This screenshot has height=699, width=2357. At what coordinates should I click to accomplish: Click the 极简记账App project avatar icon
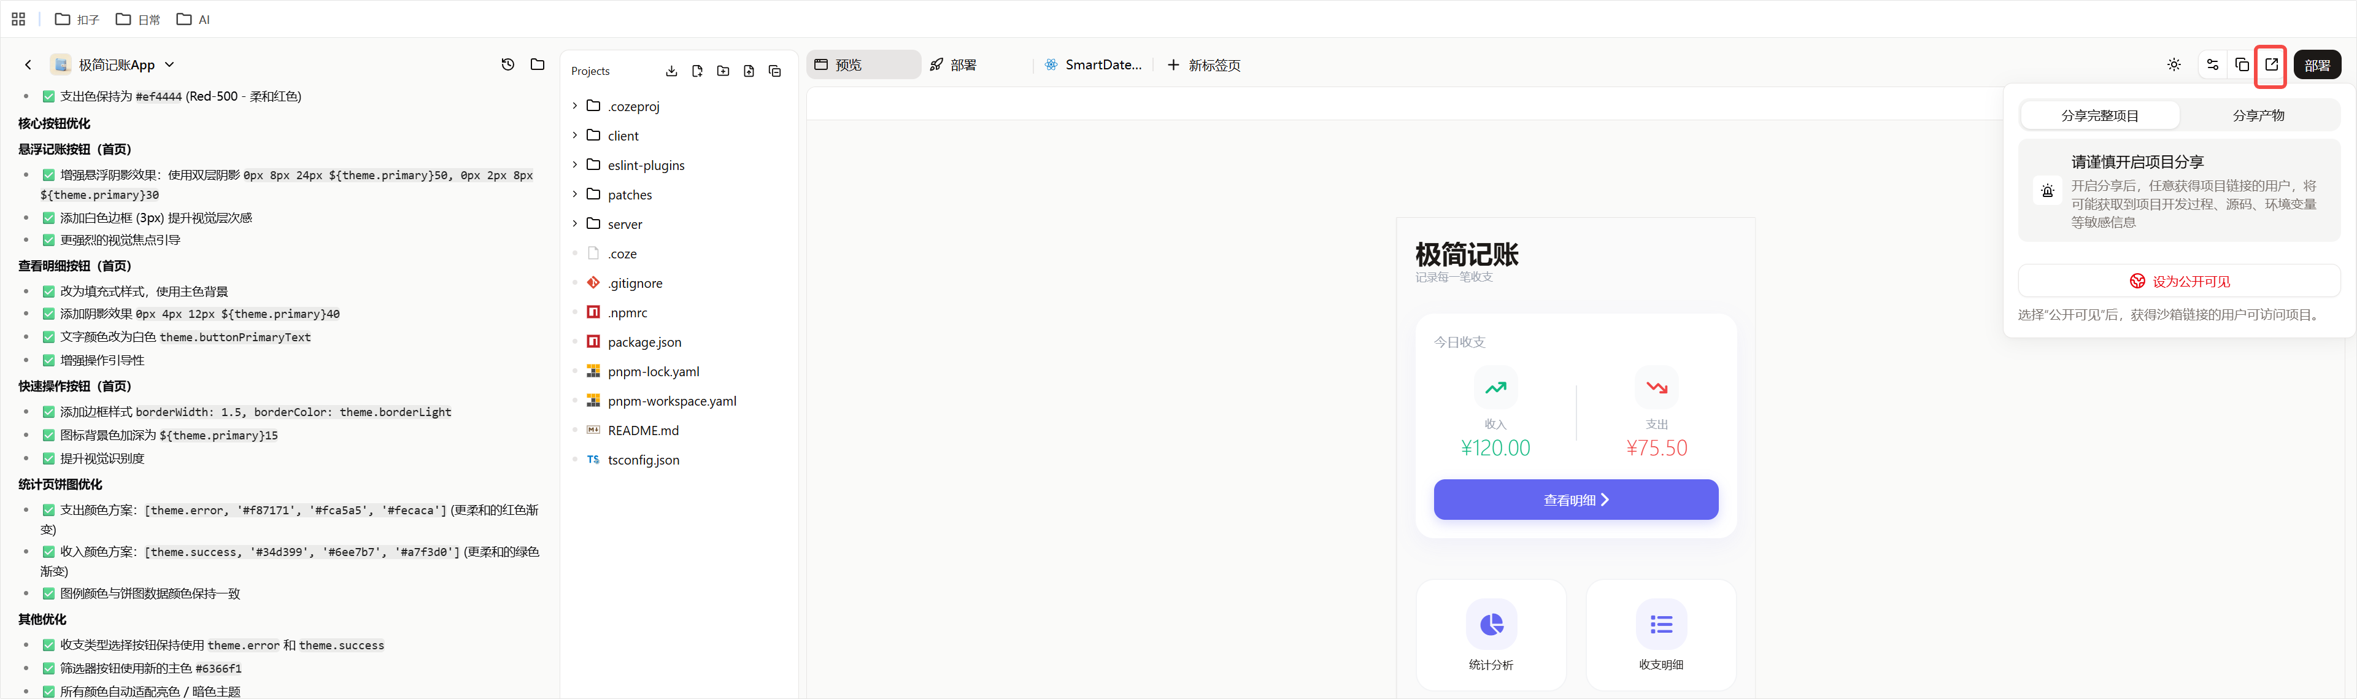click(x=61, y=65)
